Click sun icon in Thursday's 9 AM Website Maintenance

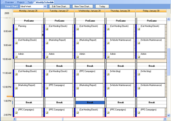[x=108, y=43]
